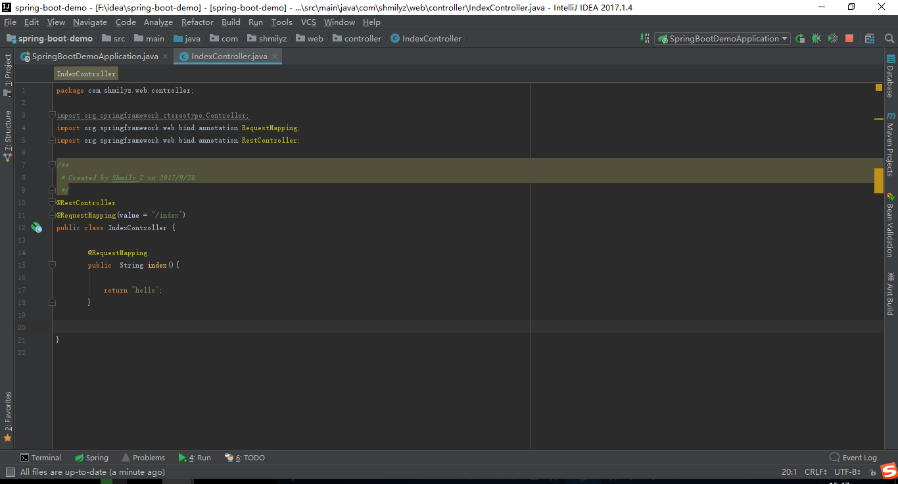Open the TODO panel
898x484 pixels.
coord(249,457)
